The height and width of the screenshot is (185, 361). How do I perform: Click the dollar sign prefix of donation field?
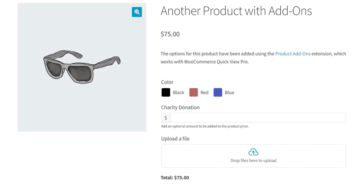tap(166, 118)
